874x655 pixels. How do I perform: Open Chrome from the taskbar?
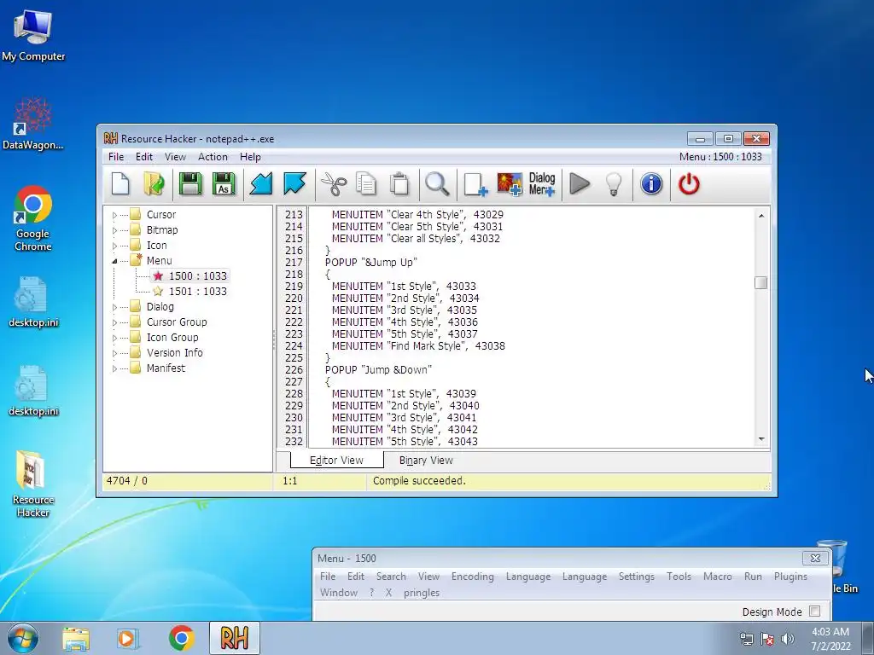tap(181, 638)
